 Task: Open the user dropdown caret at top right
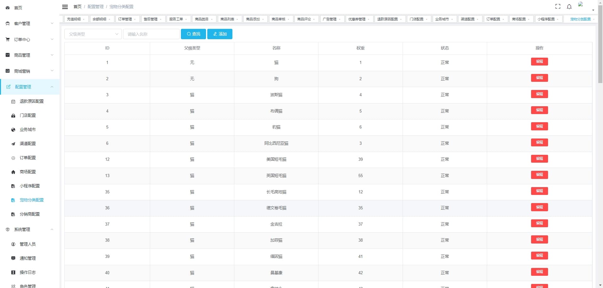[593, 10]
